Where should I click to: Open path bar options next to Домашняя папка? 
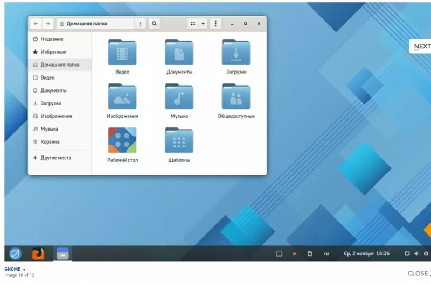[140, 24]
